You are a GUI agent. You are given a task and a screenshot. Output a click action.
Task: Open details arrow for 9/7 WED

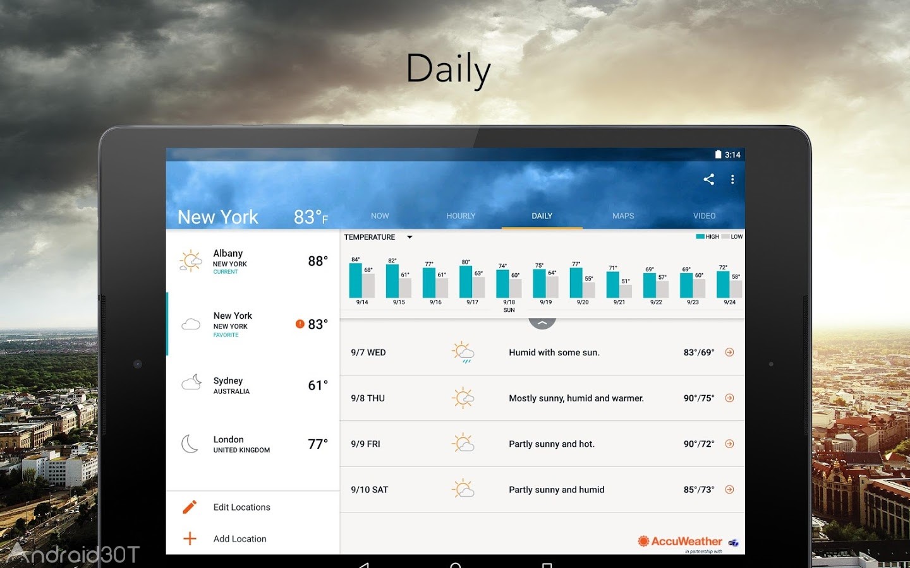point(729,352)
